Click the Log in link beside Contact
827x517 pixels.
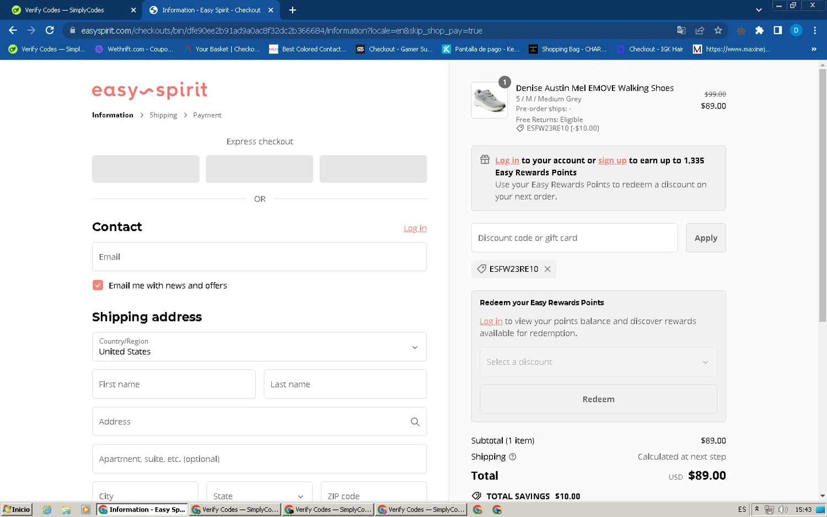(x=415, y=228)
